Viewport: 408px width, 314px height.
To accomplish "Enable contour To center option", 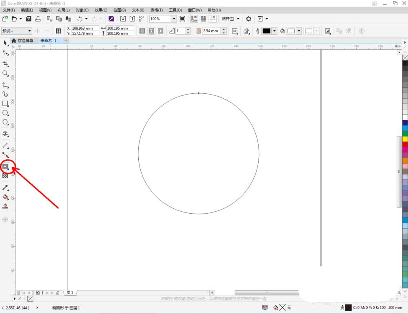I will point(142,31).
